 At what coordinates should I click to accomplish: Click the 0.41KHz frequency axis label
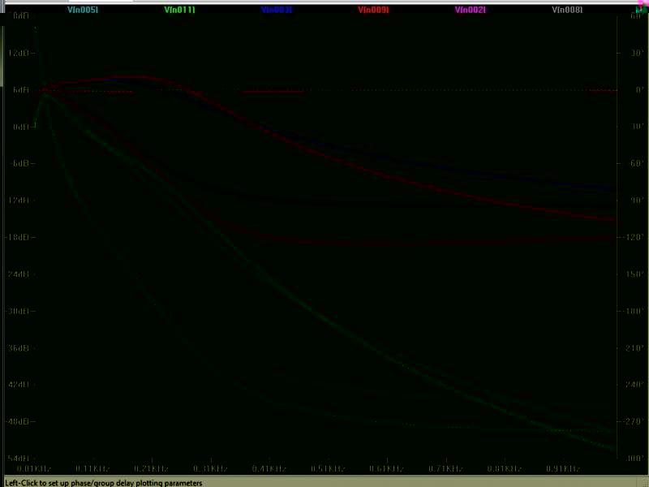[x=269, y=469]
